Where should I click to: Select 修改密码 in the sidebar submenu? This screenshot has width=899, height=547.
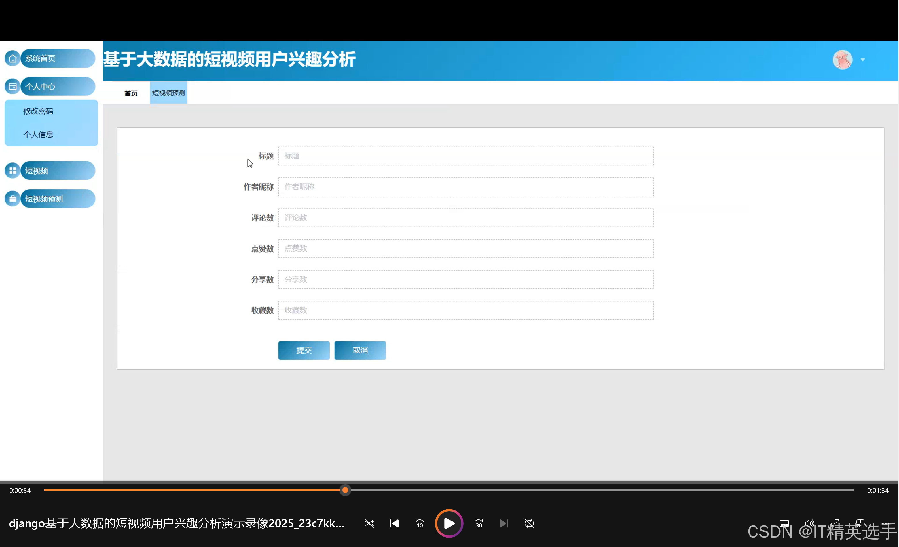pyautogui.click(x=38, y=111)
